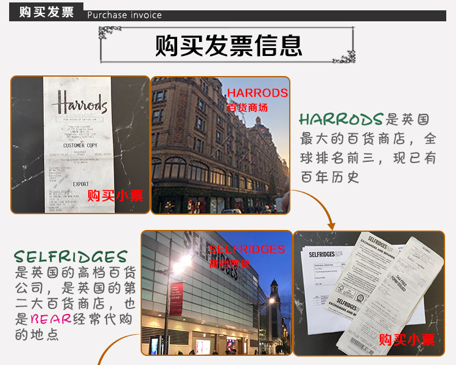Open the Harrods department store building photo
The width and height of the screenshot is (456, 365).
coord(220,145)
